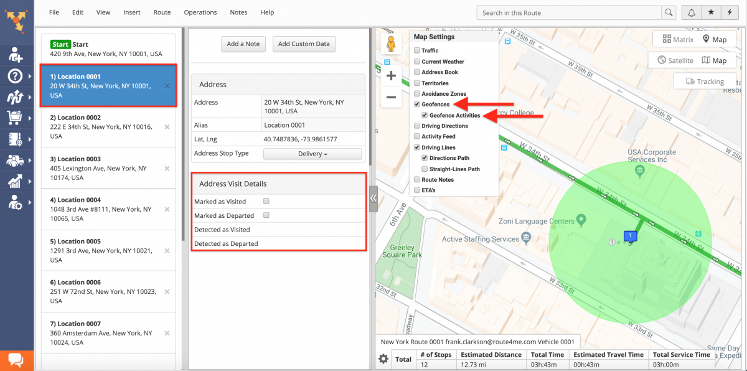This screenshot has width=747, height=371.
Task: Switch to Satellite imagery
Action: point(675,60)
